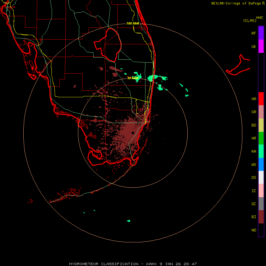Click the Bahamas island outline at right
This screenshot has width=266, height=266.
click(x=238, y=65)
